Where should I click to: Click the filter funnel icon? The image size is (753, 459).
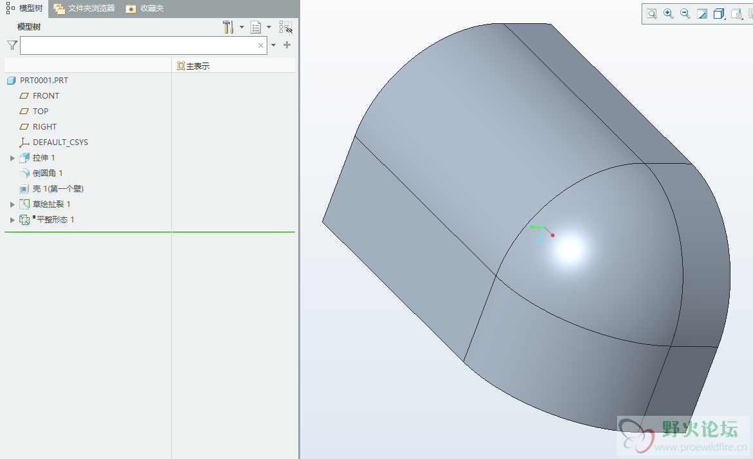(12, 45)
